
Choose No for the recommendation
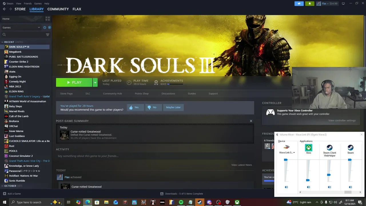click(153, 107)
